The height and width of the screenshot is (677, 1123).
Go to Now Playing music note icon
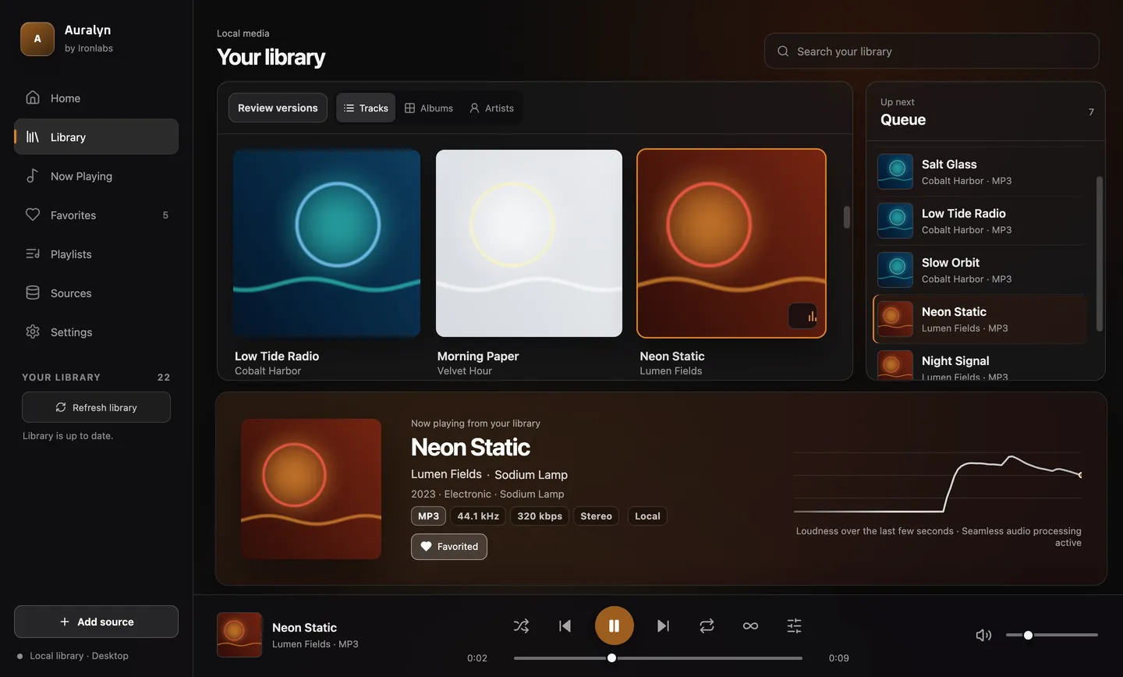pos(33,175)
